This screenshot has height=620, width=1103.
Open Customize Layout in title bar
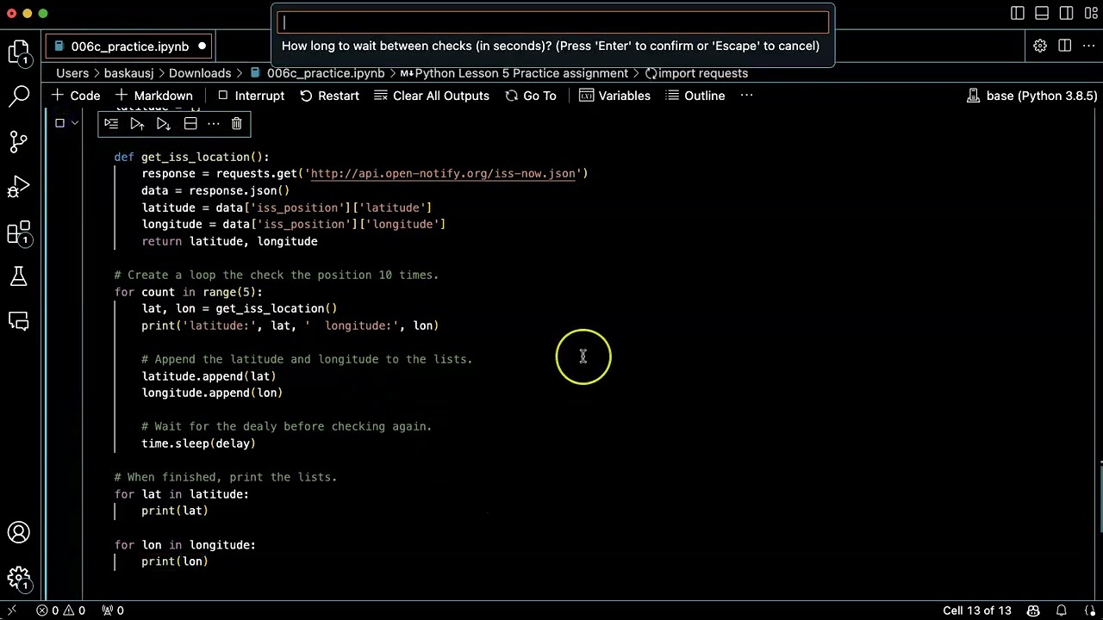(1091, 13)
